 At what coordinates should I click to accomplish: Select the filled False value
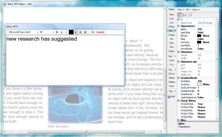(x=200, y=39)
